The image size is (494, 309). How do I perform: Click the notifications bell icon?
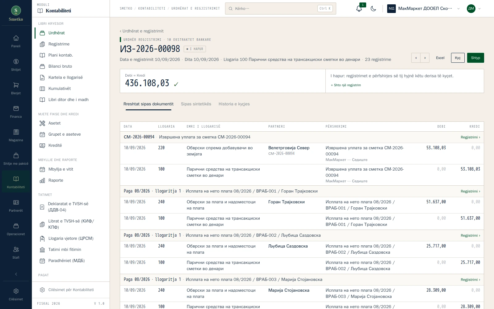coord(359,9)
